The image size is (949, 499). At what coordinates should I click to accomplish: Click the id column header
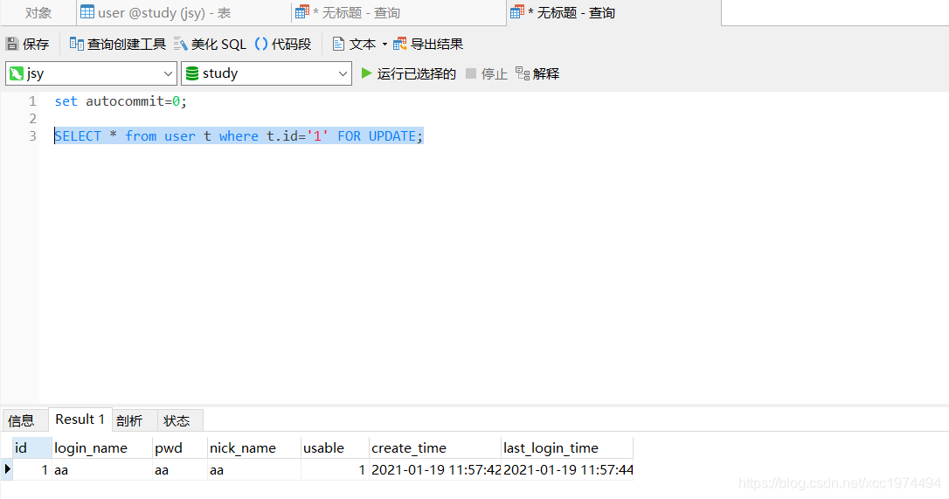32,448
